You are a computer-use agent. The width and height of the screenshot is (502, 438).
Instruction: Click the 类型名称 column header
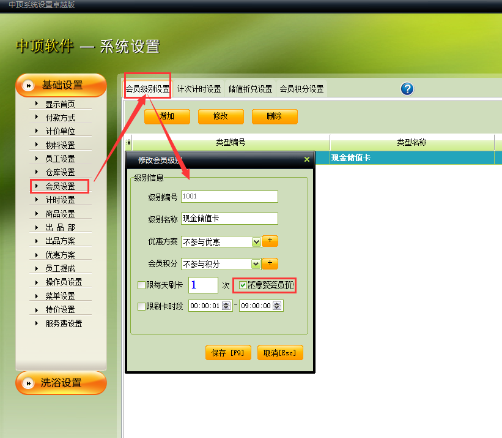click(x=412, y=142)
